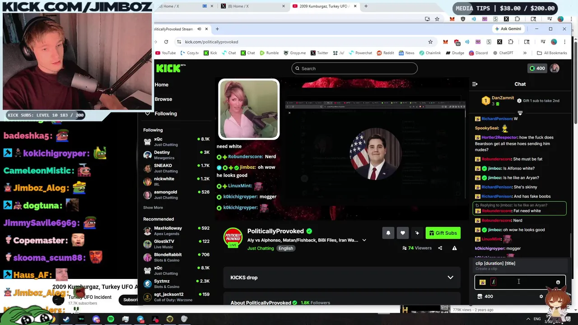Viewport: 578px width, 325px height.
Task: Open the YouTube bookmark
Action: [x=166, y=53]
